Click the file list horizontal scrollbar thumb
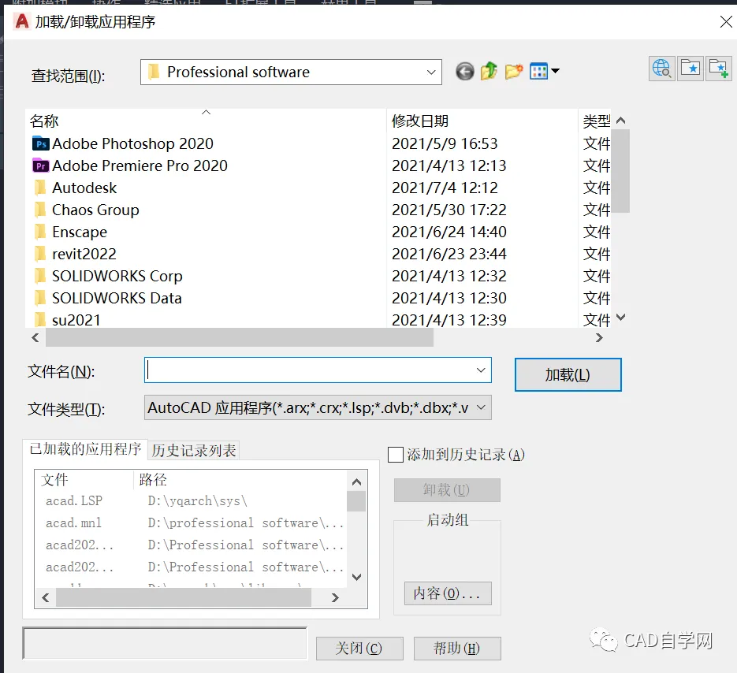Viewport: 737px width, 673px height. pos(240,337)
